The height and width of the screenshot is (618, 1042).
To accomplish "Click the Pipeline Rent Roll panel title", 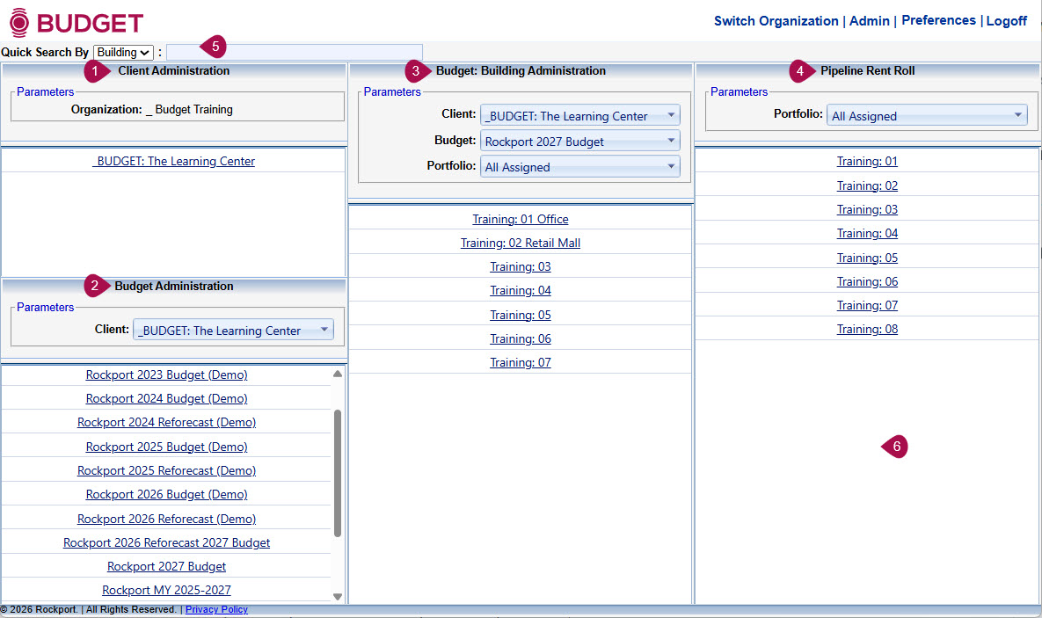I will tap(867, 70).
